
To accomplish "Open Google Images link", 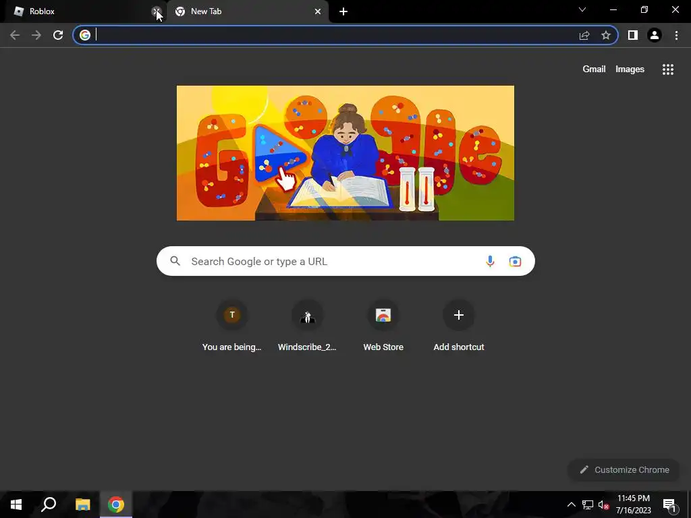I will pyautogui.click(x=630, y=69).
